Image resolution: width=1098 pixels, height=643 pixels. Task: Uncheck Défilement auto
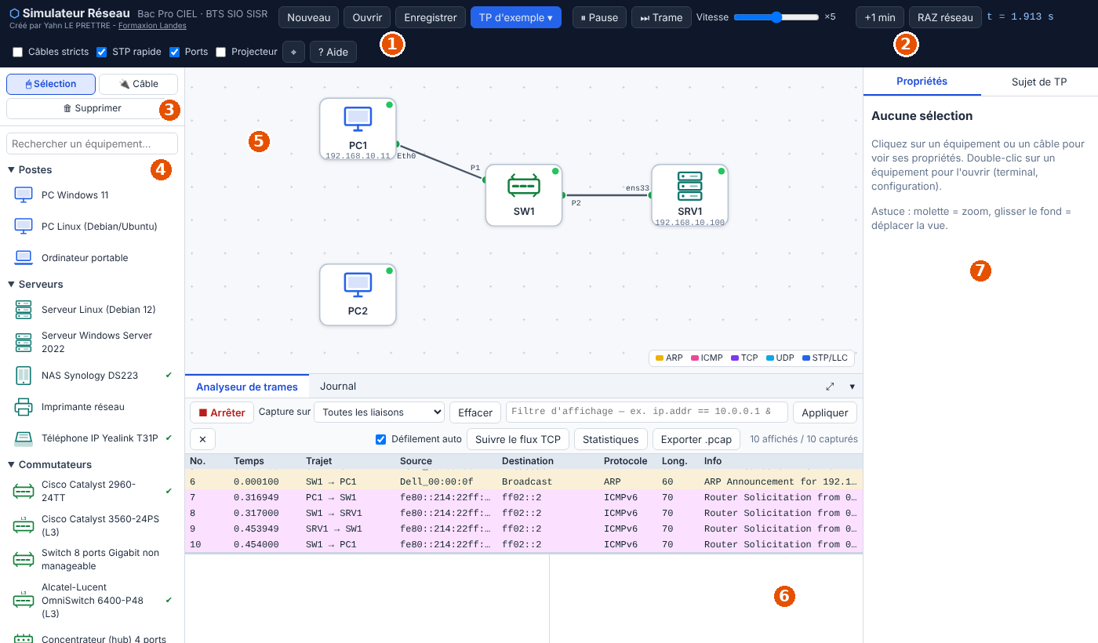coord(381,439)
